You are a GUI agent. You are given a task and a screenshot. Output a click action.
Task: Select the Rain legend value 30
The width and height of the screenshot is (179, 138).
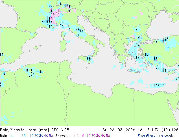click(41, 136)
